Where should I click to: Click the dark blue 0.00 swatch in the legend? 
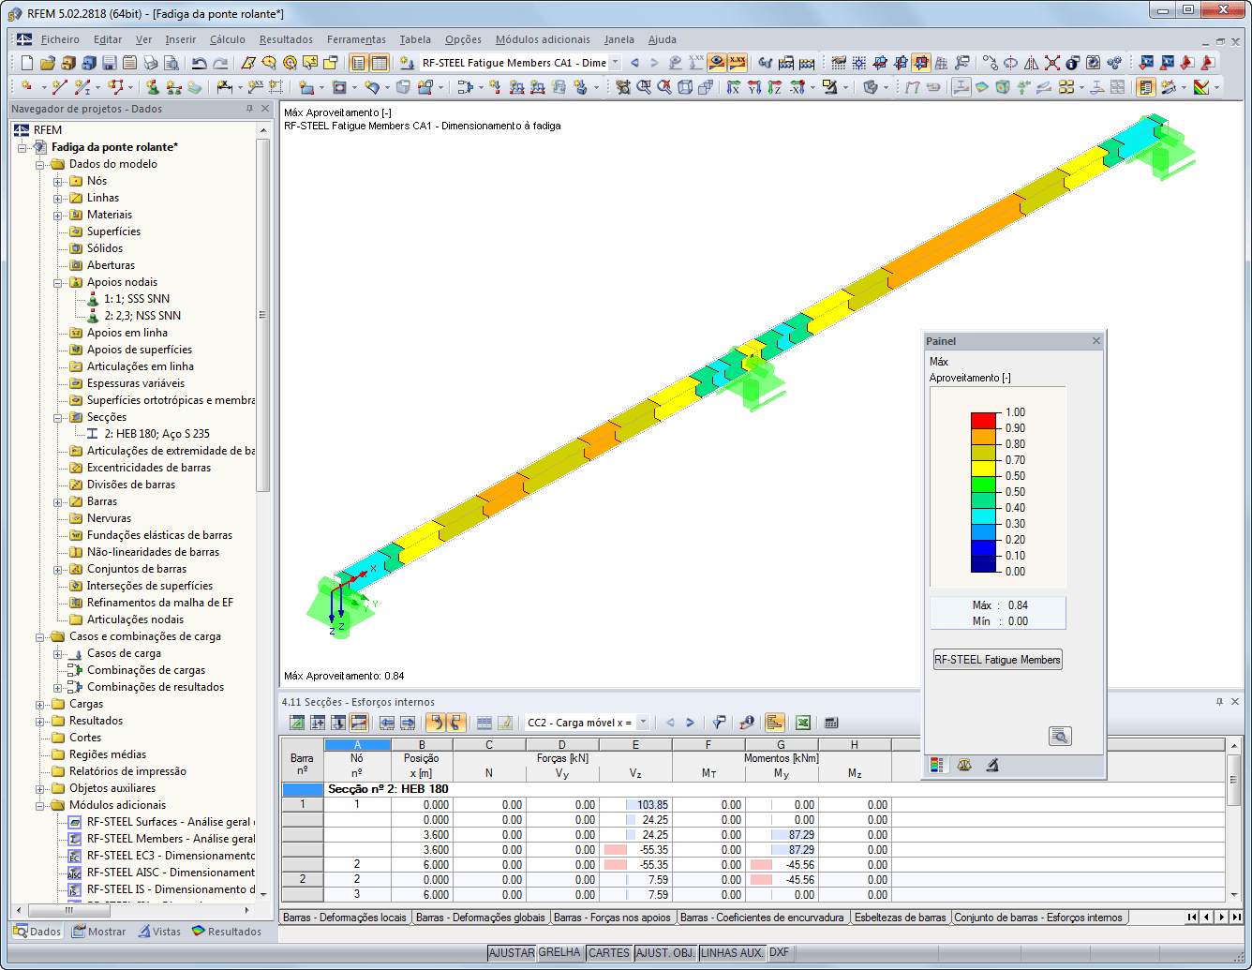click(984, 563)
